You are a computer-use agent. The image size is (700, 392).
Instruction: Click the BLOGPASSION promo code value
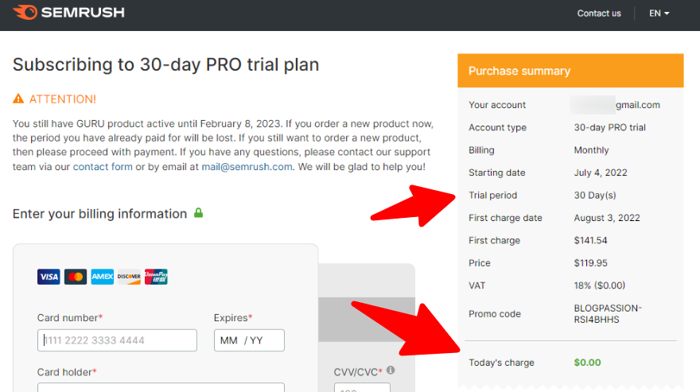coord(608,314)
